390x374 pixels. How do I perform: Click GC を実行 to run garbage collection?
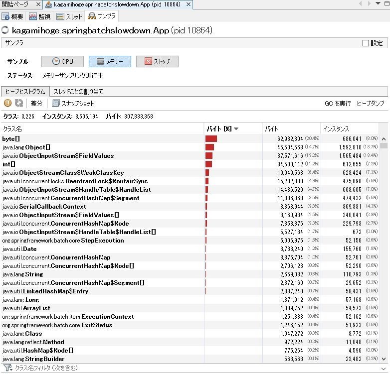pyautogui.click(x=338, y=103)
